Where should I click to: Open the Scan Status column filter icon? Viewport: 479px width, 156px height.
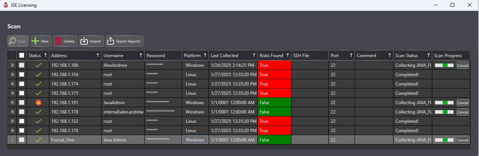(429, 55)
